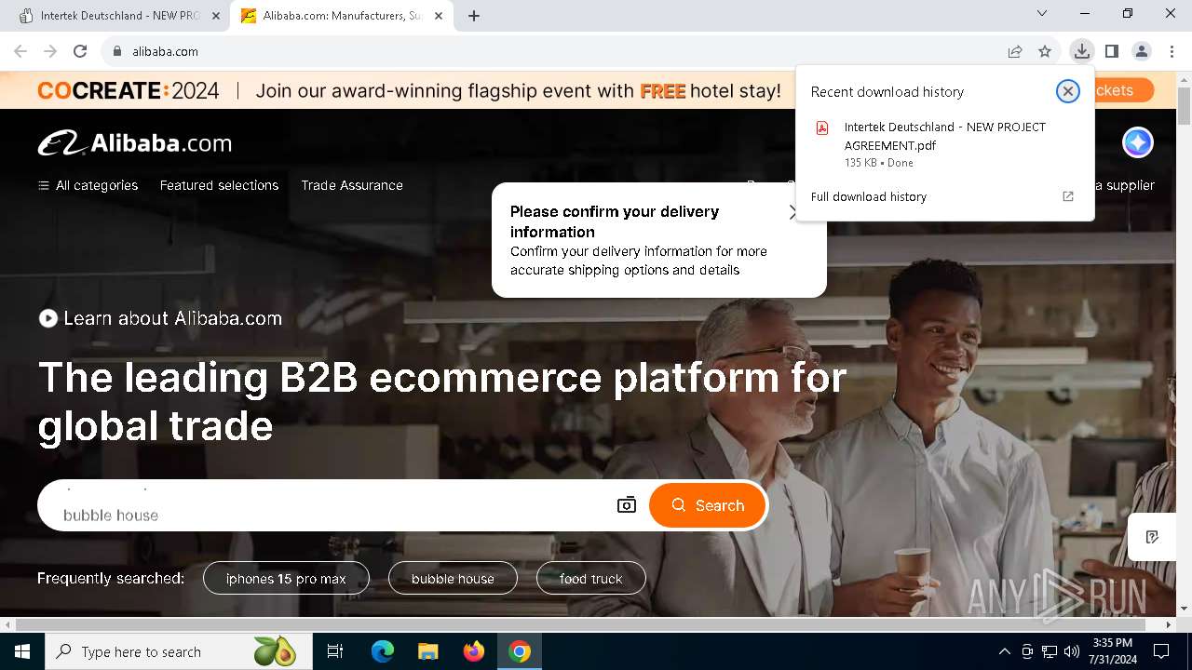Screen dimensions: 1192x670
Task: Open the AI assistant round icon
Action: coord(1137,142)
